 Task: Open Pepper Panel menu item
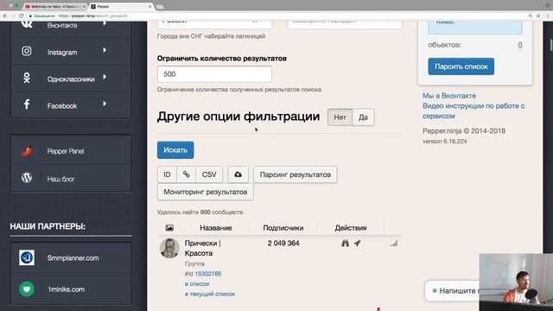point(71,151)
